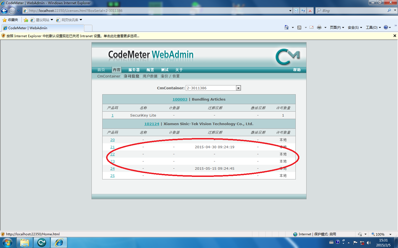Screen dimensions: 398x248
Task: Expand the zoom level 100% dropdown
Action: point(390,234)
